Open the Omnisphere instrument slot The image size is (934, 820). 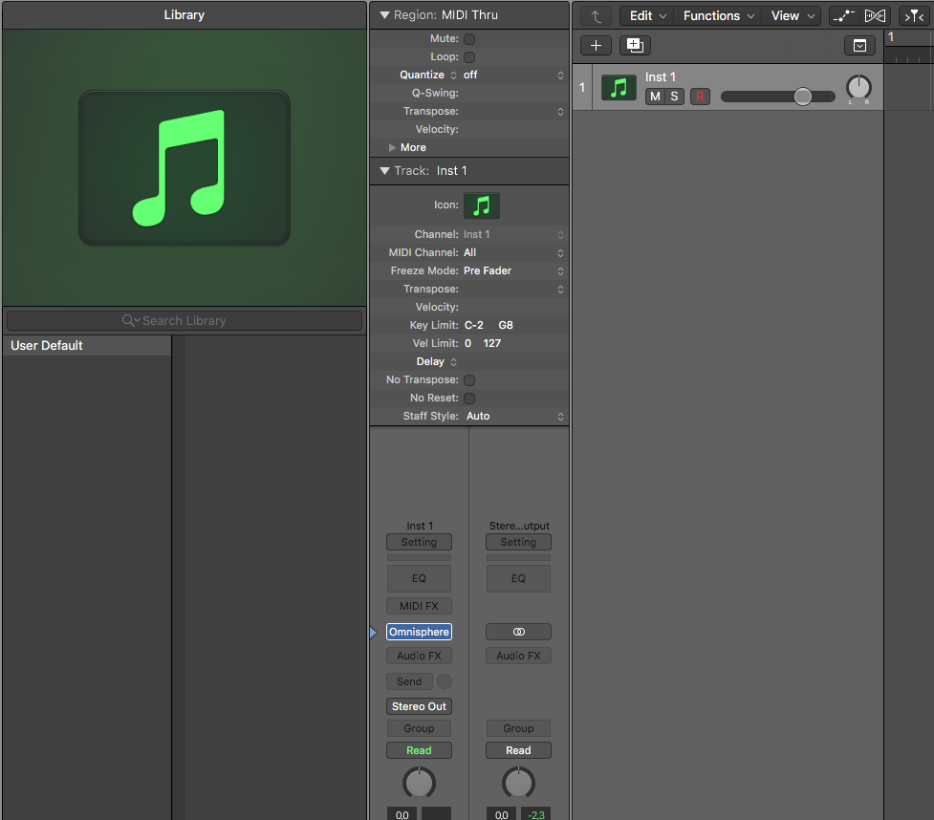point(419,632)
